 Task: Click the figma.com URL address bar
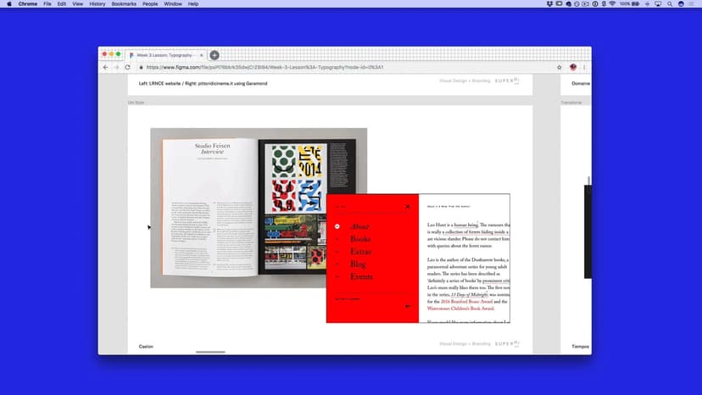pyautogui.click(x=265, y=67)
